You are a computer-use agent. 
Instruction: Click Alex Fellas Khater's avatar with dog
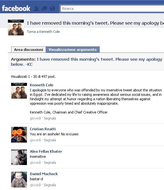coord(19,157)
